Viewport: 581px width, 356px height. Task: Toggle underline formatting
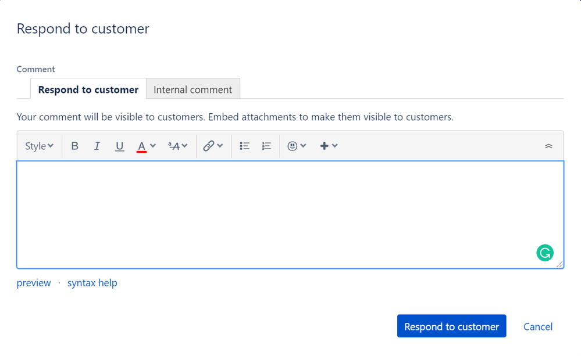point(119,146)
